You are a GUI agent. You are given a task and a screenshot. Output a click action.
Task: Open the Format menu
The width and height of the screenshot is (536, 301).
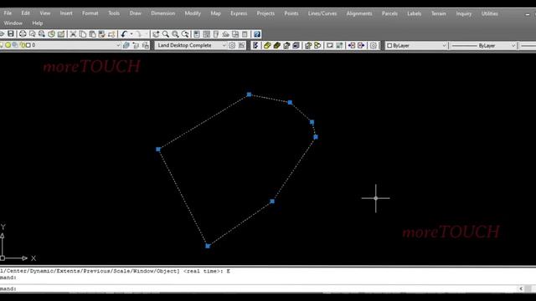[x=90, y=13]
